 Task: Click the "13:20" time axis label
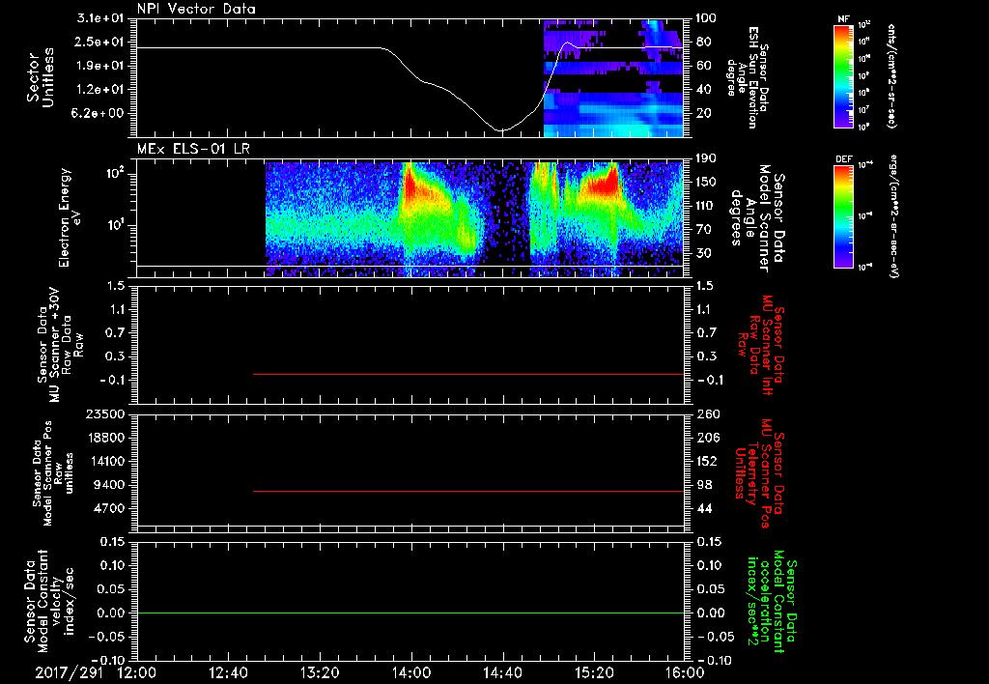[320, 672]
